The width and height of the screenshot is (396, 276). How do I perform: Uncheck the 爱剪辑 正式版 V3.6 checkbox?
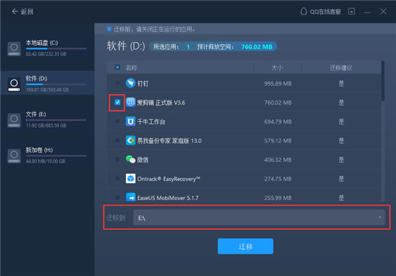pyautogui.click(x=117, y=102)
